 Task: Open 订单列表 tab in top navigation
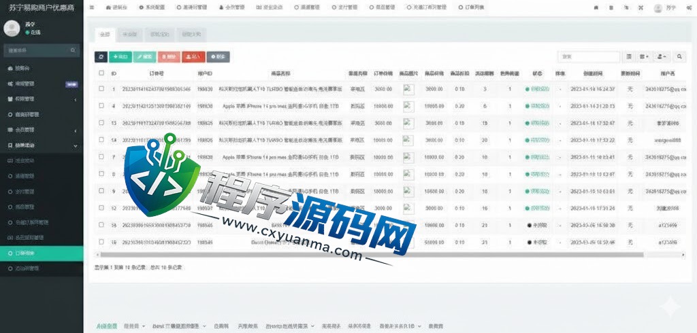472,7
